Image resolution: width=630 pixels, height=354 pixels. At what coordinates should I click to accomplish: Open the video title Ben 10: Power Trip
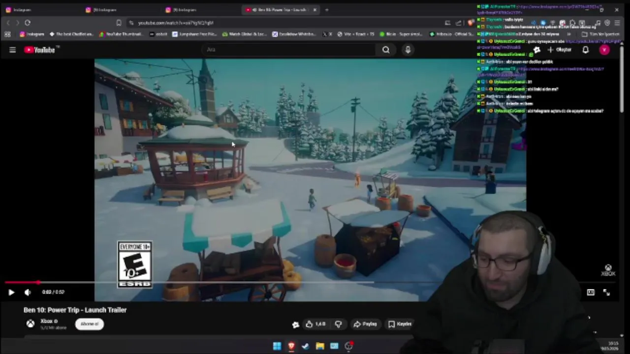(x=75, y=310)
